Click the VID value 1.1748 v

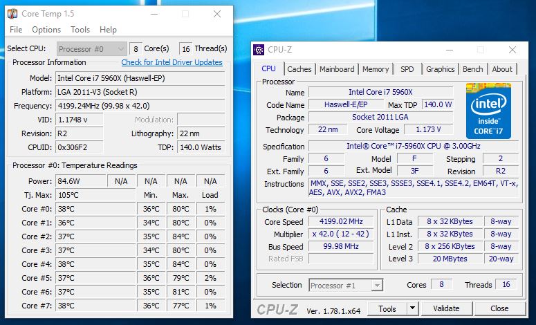tap(80, 120)
